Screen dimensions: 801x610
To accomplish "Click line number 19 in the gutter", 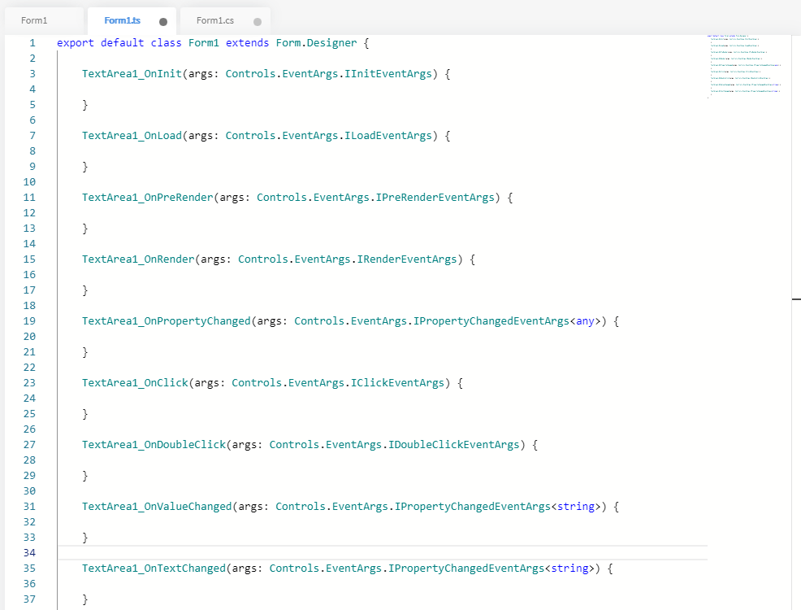I will (29, 320).
